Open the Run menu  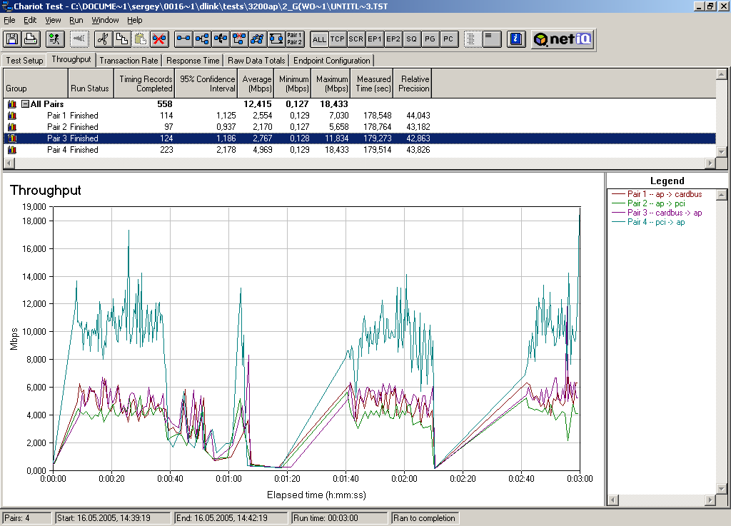coord(76,20)
